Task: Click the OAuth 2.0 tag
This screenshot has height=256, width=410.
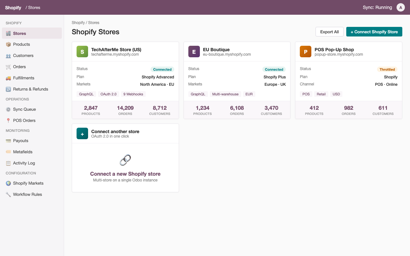Action: (x=109, y=94)
